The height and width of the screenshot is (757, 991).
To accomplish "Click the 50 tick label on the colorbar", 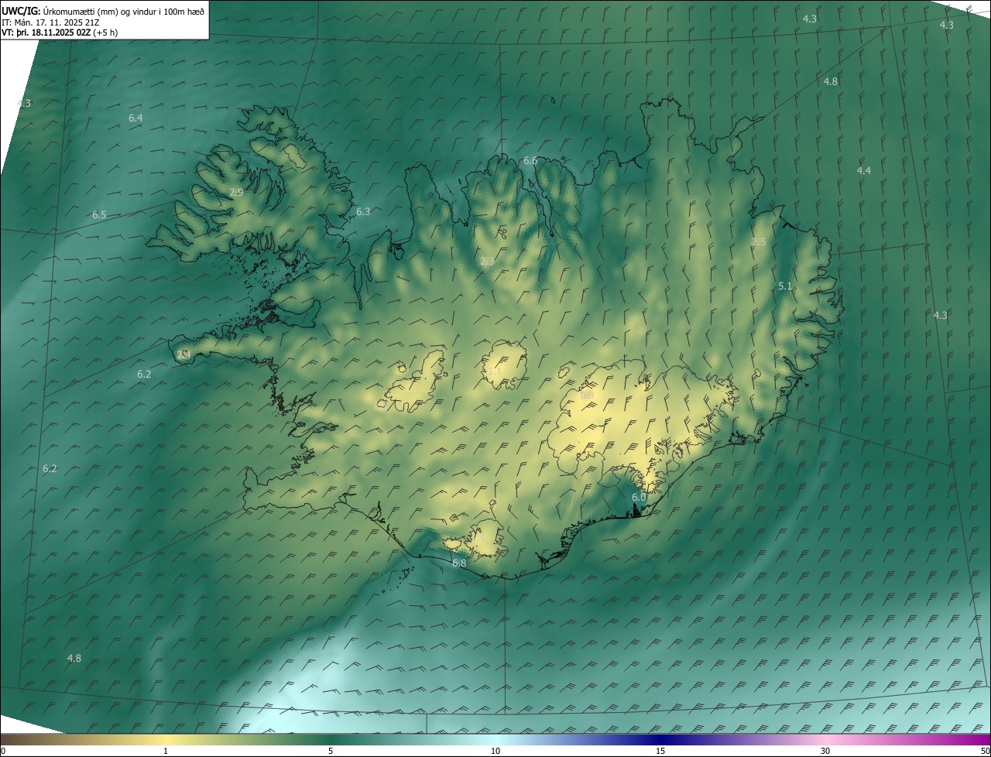I will click(x=985, y=751).
